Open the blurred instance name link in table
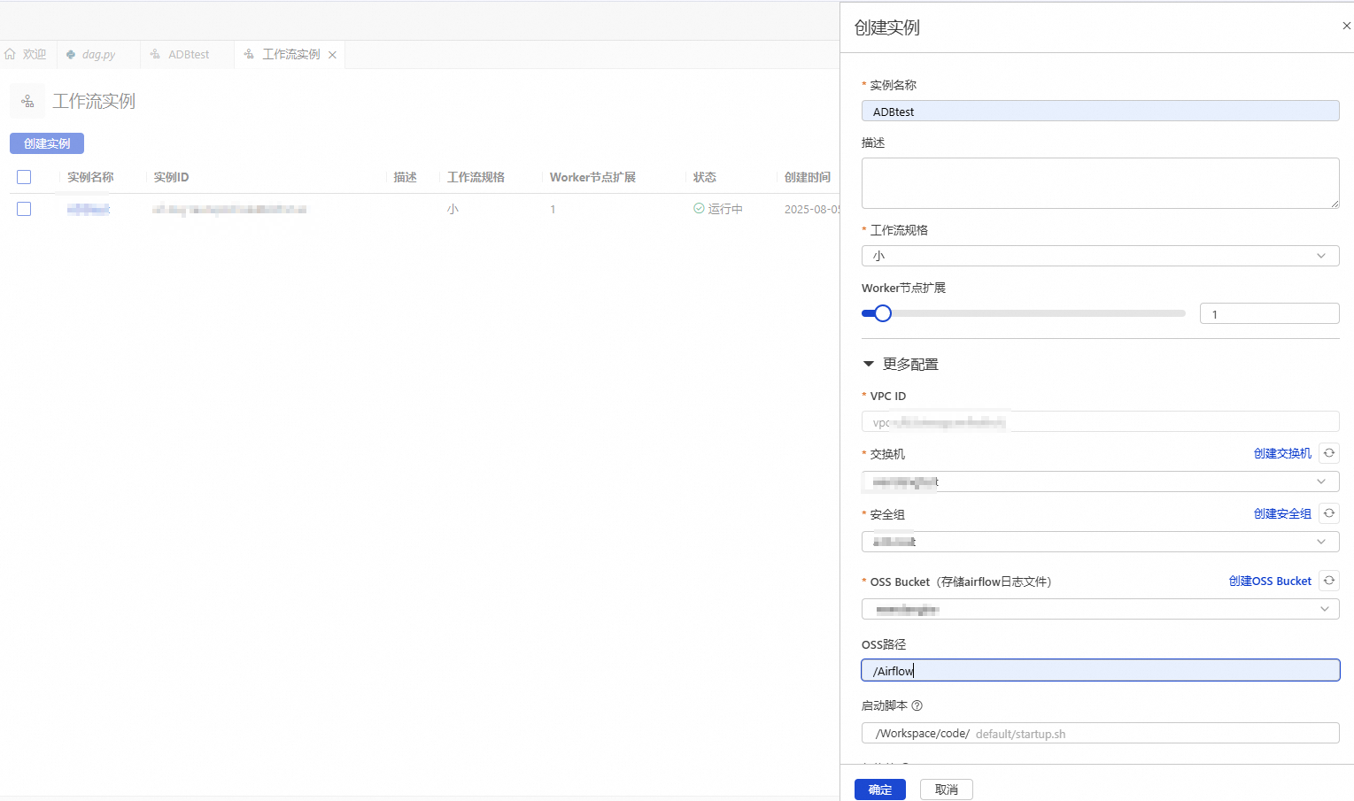 [89, 209]
